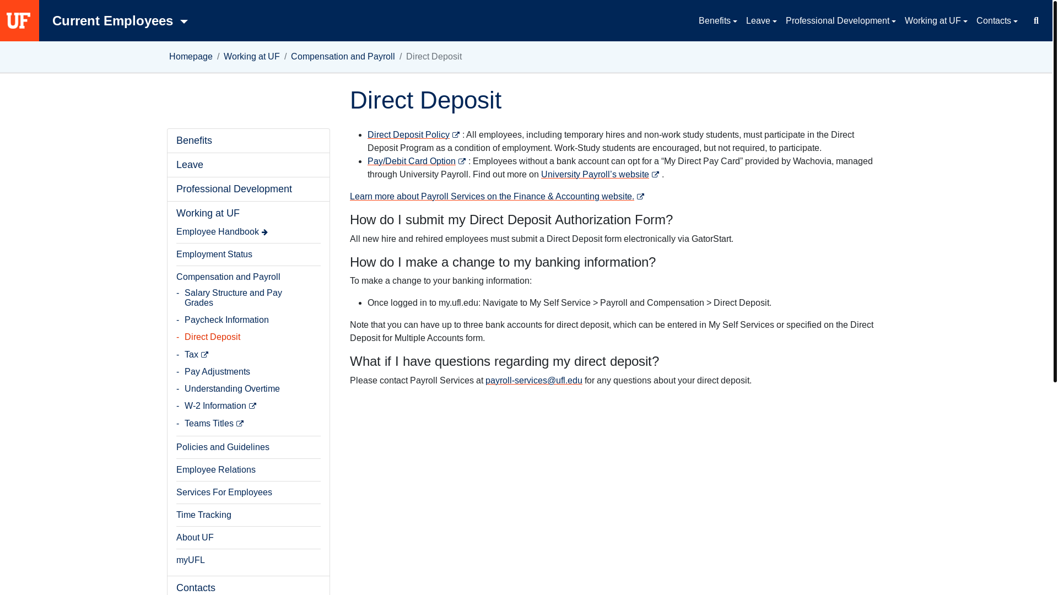
Task: Open the Contacts navigation menu
Action: [x=996, y=21]
